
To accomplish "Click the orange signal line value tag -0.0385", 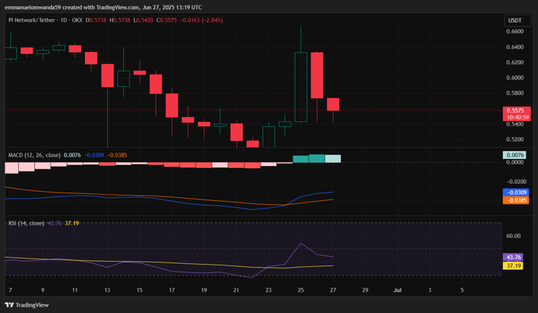I will 515,200.
